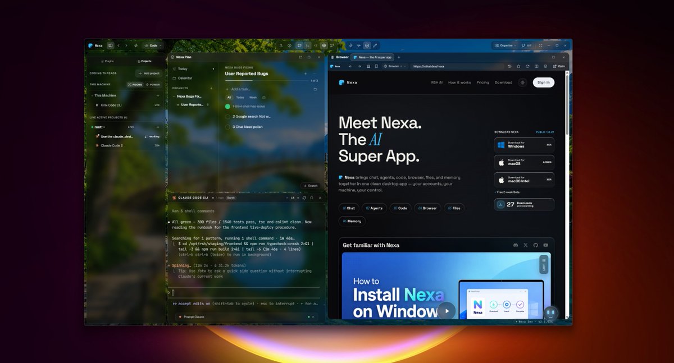Select the Week filter tab
The image size is (674, 363).
click(253, 98)
